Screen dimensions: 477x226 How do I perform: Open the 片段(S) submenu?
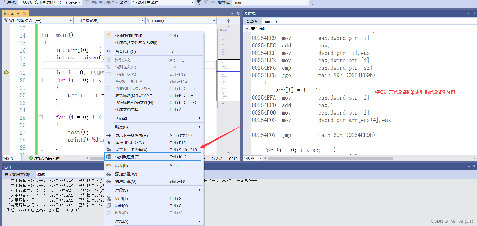tap(154, 190)
